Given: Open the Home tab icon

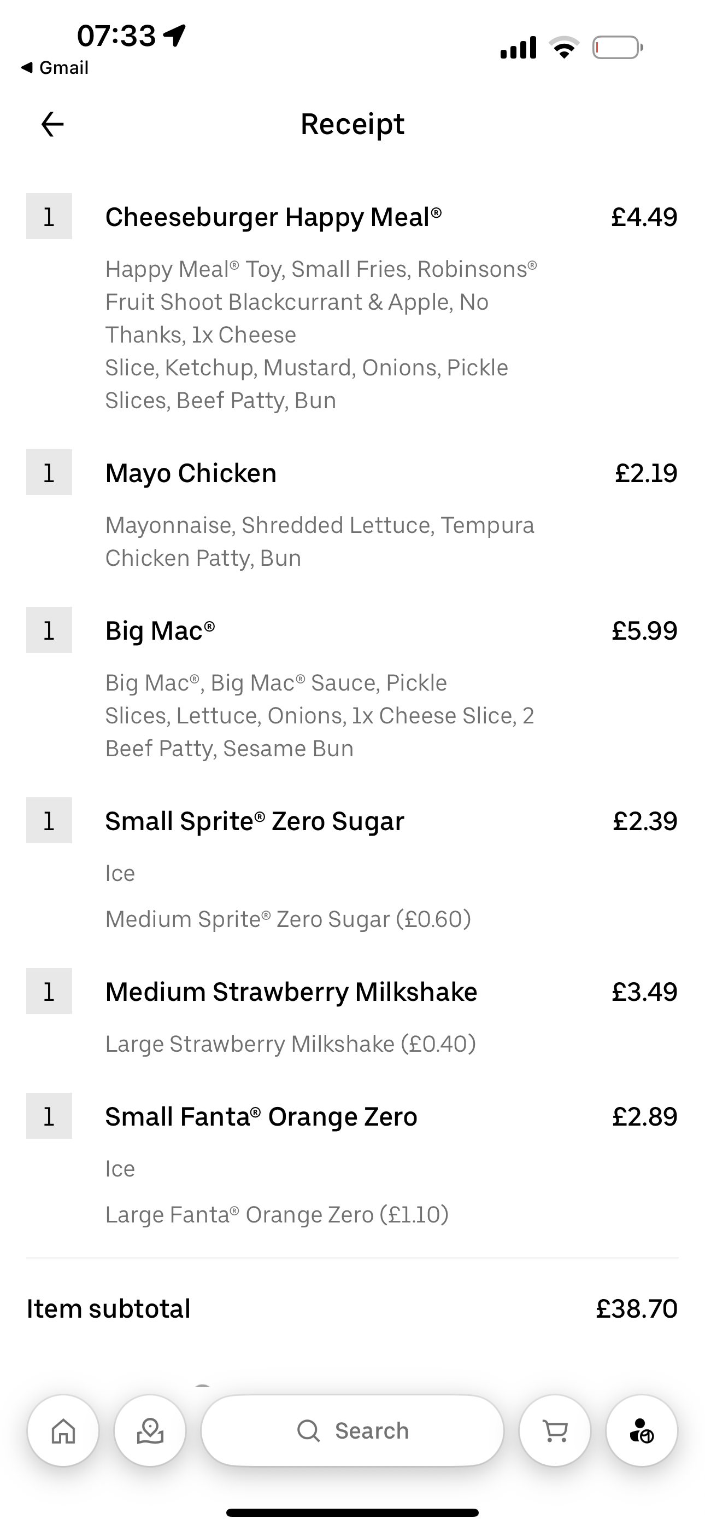Looking at the screenshot, I should click(63, 1430).
